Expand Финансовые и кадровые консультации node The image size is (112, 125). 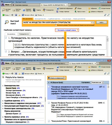pyautogui.click(x=3, y=103)
